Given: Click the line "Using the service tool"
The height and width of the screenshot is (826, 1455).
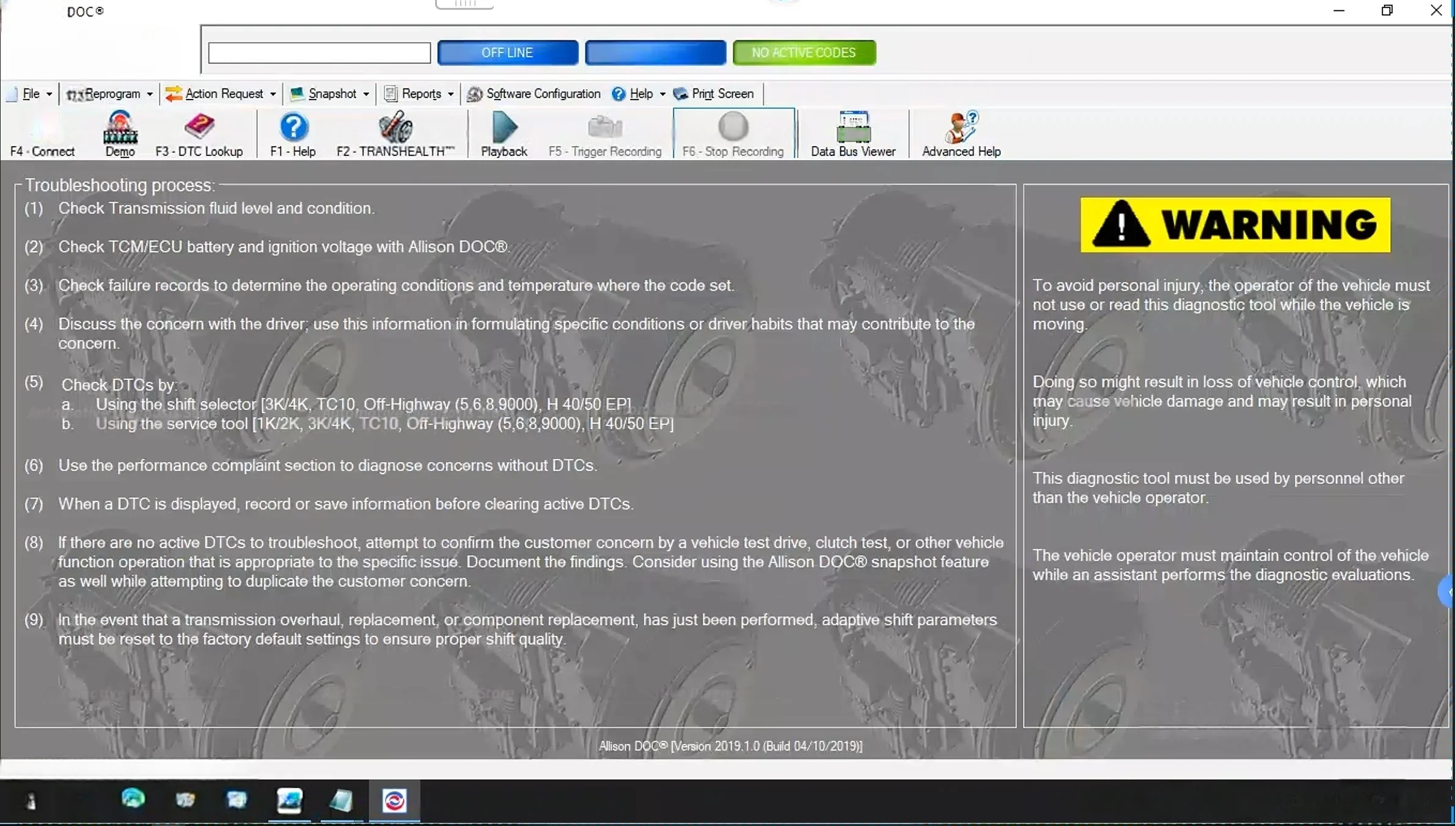Looking at the screenshot, I should pos(385,424).
